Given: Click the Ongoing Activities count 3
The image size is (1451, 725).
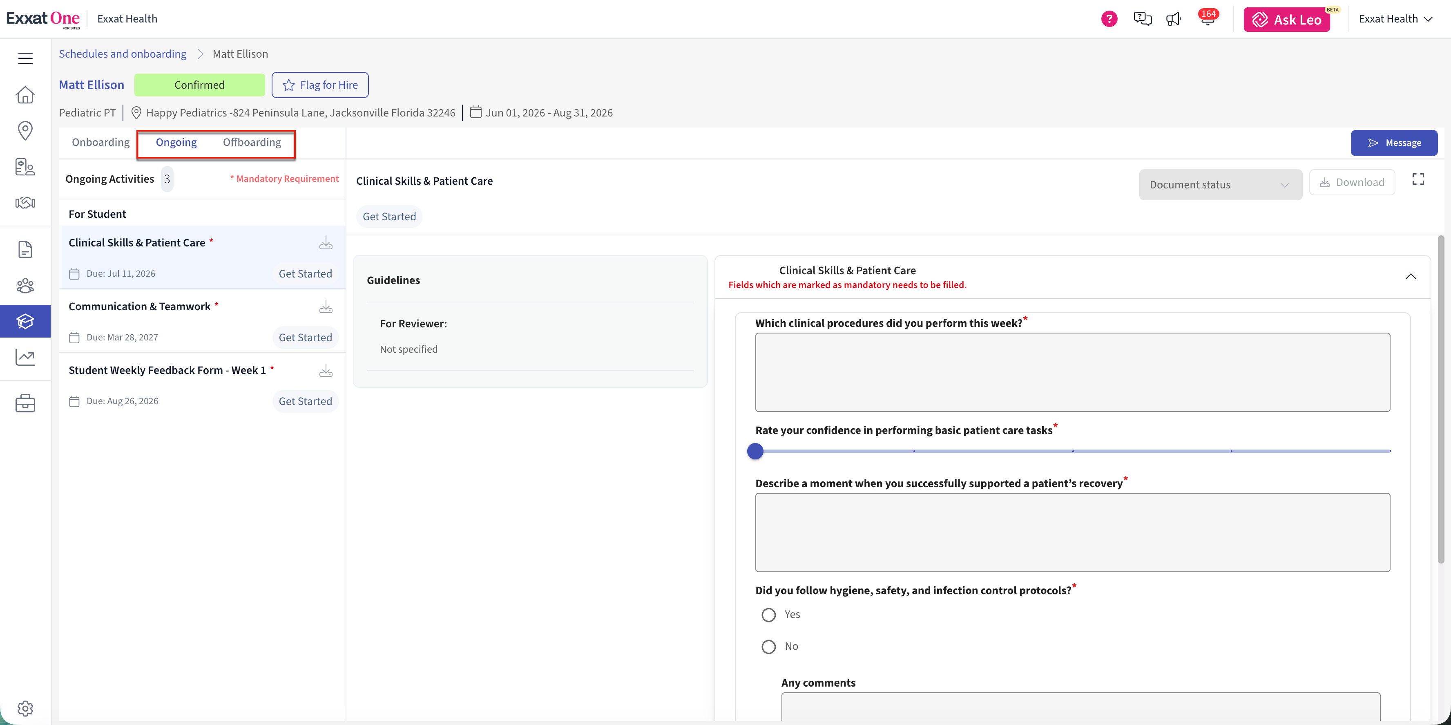Looking at the screenshot, I should tap(167, 179).
